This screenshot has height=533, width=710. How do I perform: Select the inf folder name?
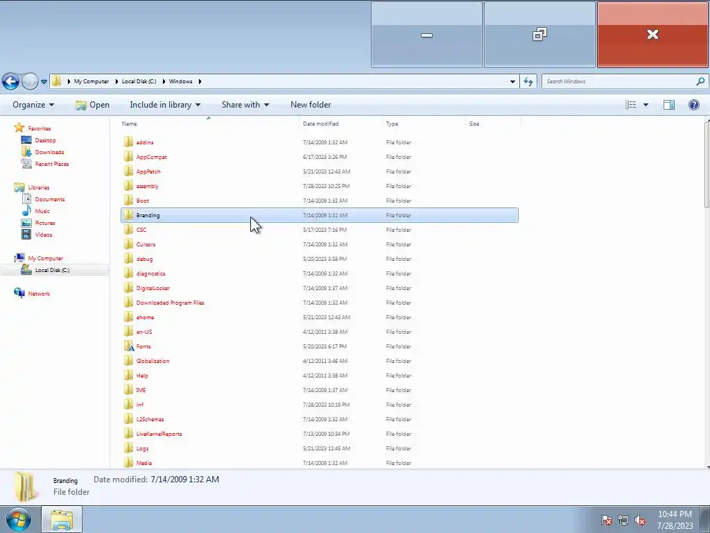(140, 405)
